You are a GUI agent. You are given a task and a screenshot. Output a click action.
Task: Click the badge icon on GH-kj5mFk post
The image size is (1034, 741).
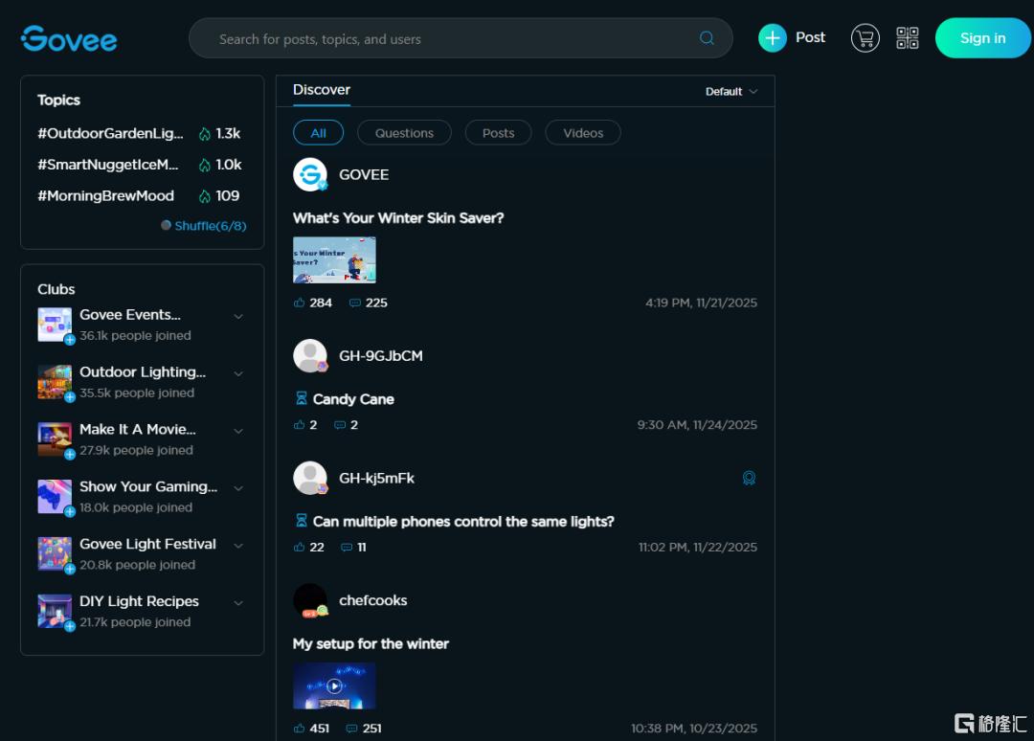point(749,478)
